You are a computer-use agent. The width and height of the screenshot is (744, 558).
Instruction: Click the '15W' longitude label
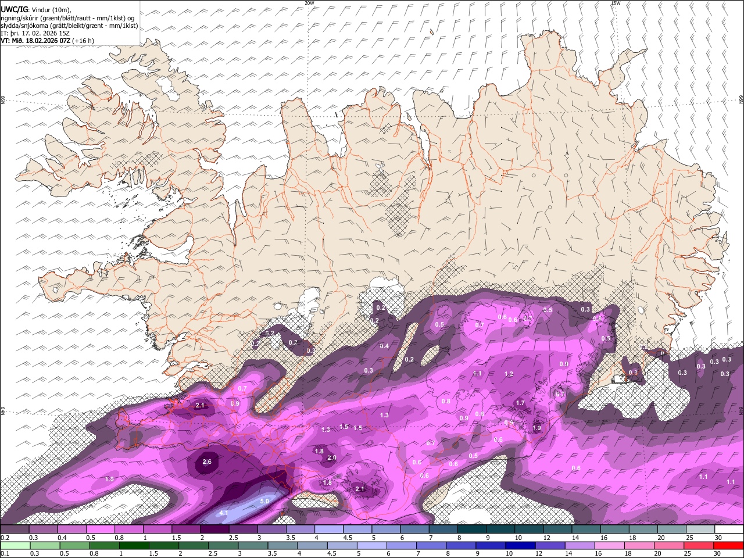click(616, 3)
